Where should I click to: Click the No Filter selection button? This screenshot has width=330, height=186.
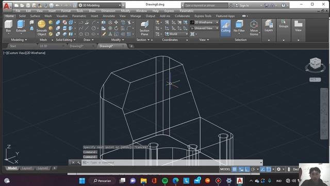coord(239,26)
